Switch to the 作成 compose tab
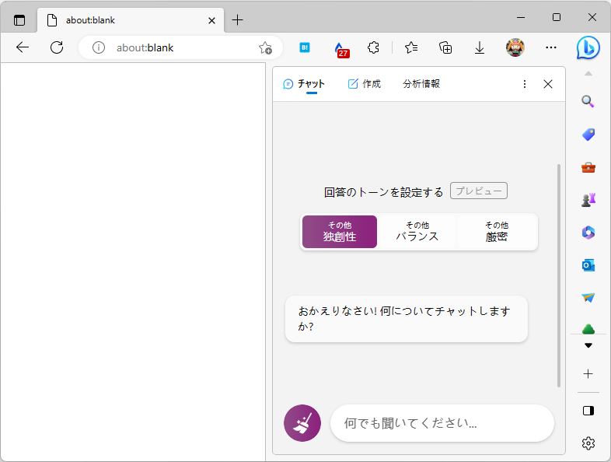 click(x=364, y=84)
